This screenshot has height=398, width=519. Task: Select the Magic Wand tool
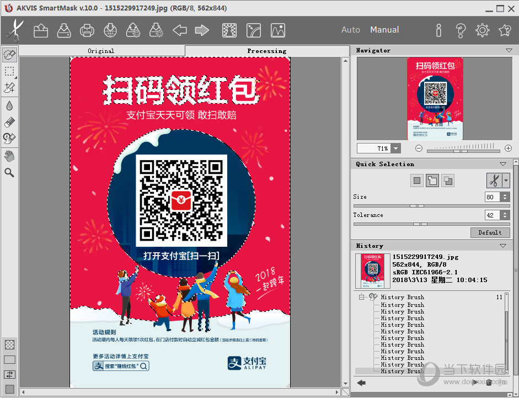click(x=9, y=88)
